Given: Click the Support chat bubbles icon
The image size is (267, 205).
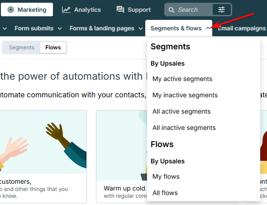Looking at the screenshot, I should [x=120, y=10].
